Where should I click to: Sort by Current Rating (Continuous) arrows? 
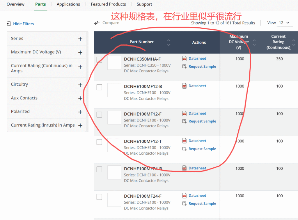click(294, 42)
